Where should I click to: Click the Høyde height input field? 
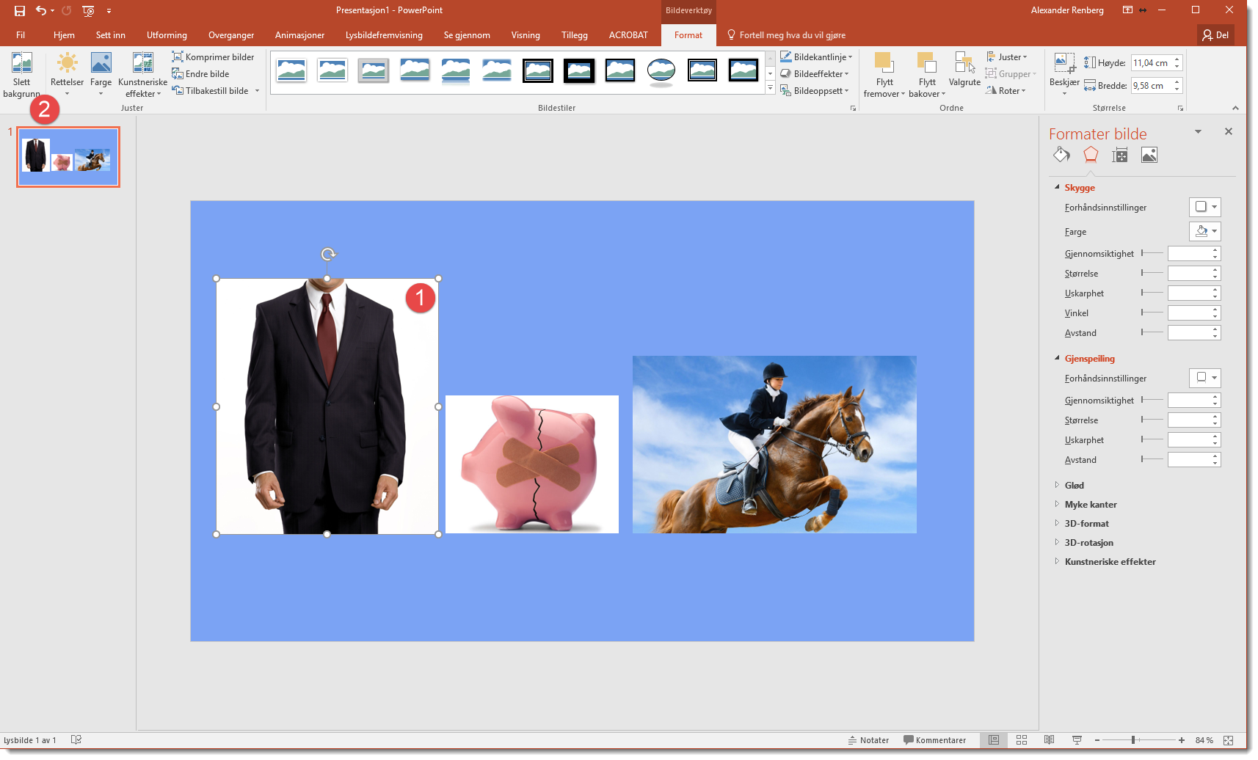coord(1152,63)
